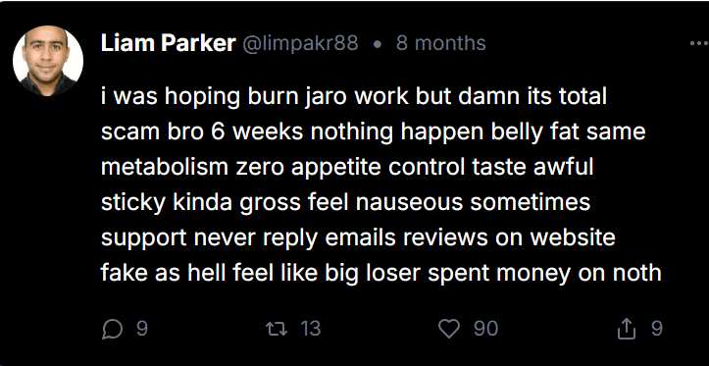Screen dimensions: 709x366
Task: Click the reply count 9
Action: point(142,329)
